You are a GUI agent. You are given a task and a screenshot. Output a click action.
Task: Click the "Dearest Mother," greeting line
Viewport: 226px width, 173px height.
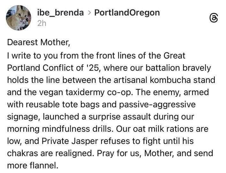tap(38, 42)
